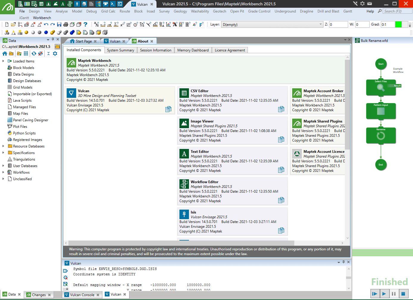Viewport: 413px width, 300px height.
Task: Open the File menu
Action: [x=22, y=11]
